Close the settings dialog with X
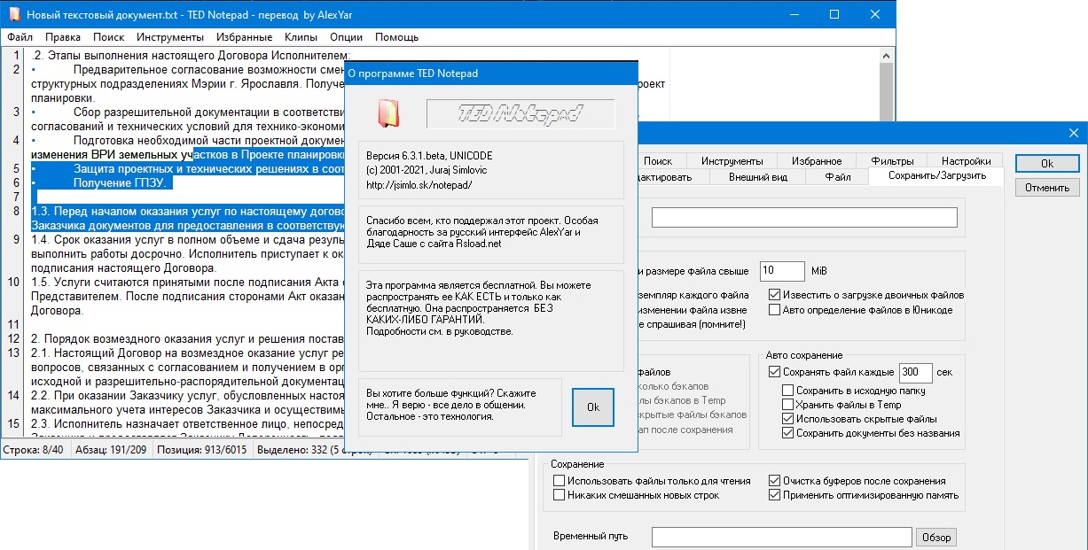Image resolution: width=1088 pixels, height=550 pixels. [1073, 133]
